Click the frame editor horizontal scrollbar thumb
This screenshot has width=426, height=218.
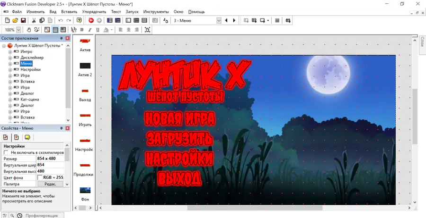(255, 208)
